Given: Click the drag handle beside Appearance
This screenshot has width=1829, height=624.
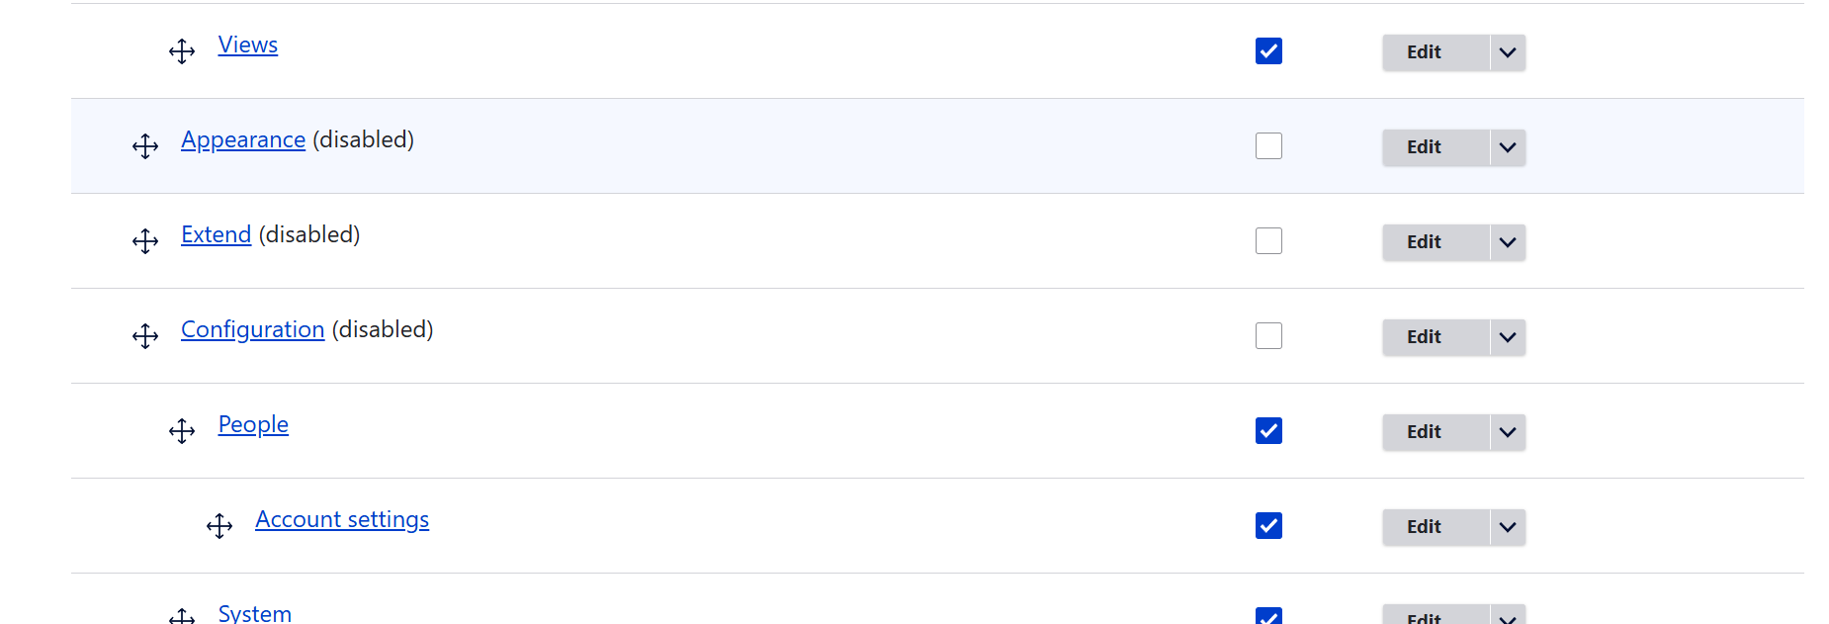Looking at the screenshot, I should tap(145, 146).
